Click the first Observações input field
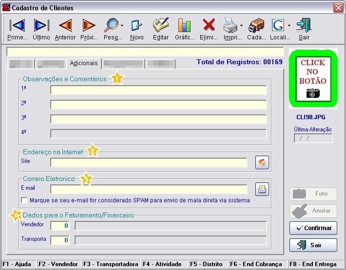This screenshot has height=270, width=346. tap(158, 90)
